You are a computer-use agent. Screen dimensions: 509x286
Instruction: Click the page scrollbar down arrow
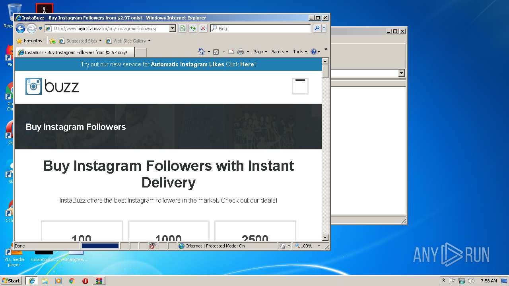coord(325,238)
